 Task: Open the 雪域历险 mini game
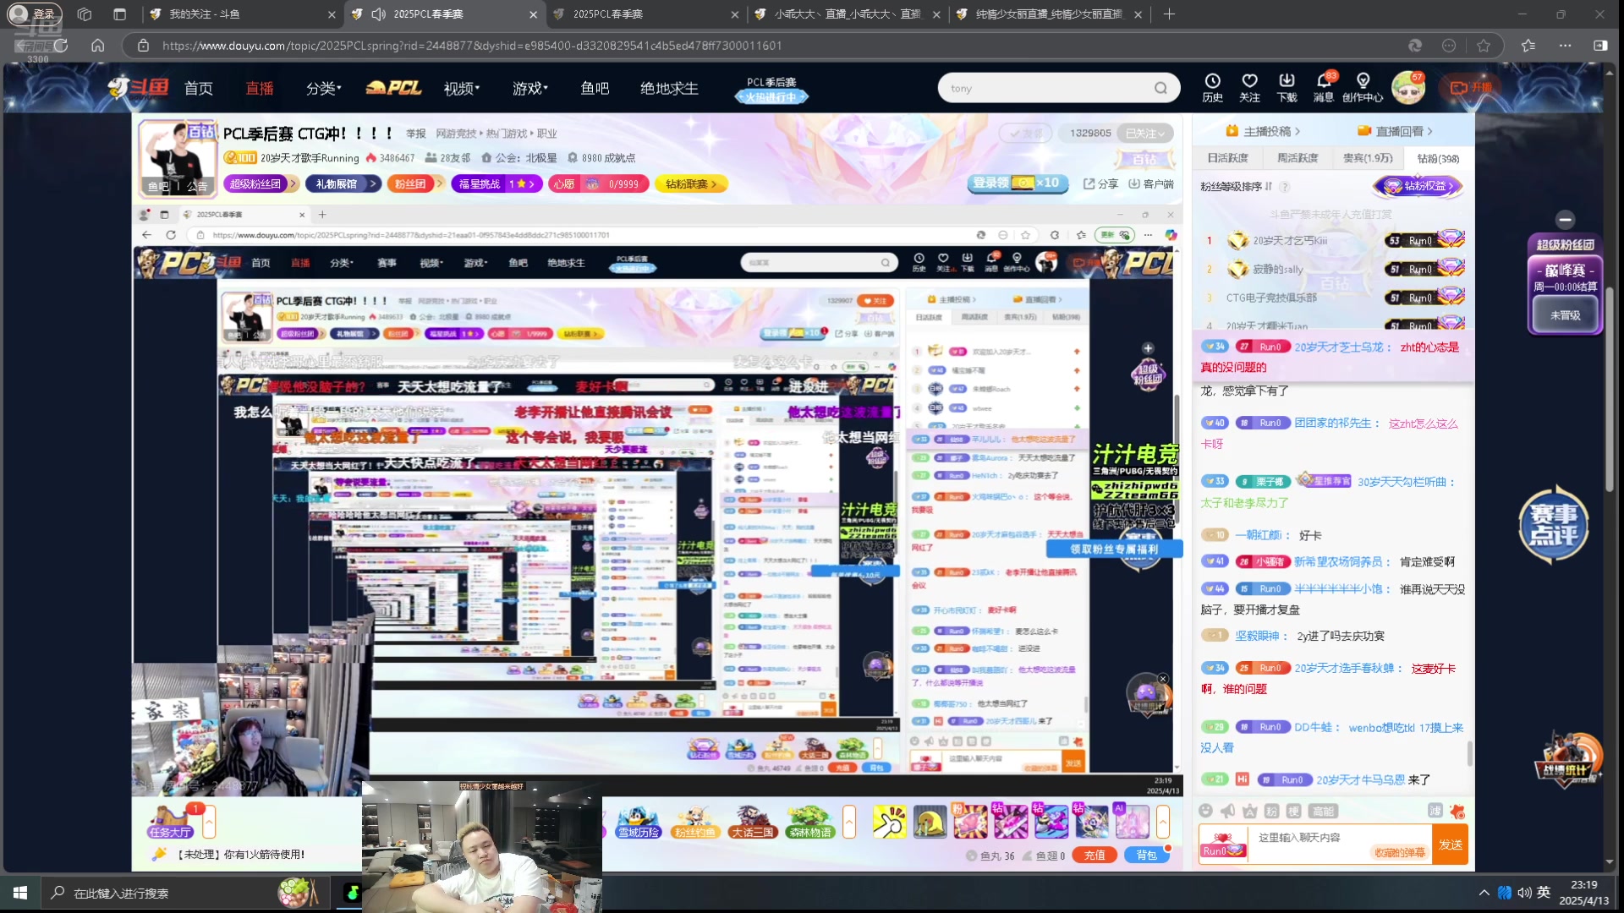pyautogui.click(x=639, y=821)
